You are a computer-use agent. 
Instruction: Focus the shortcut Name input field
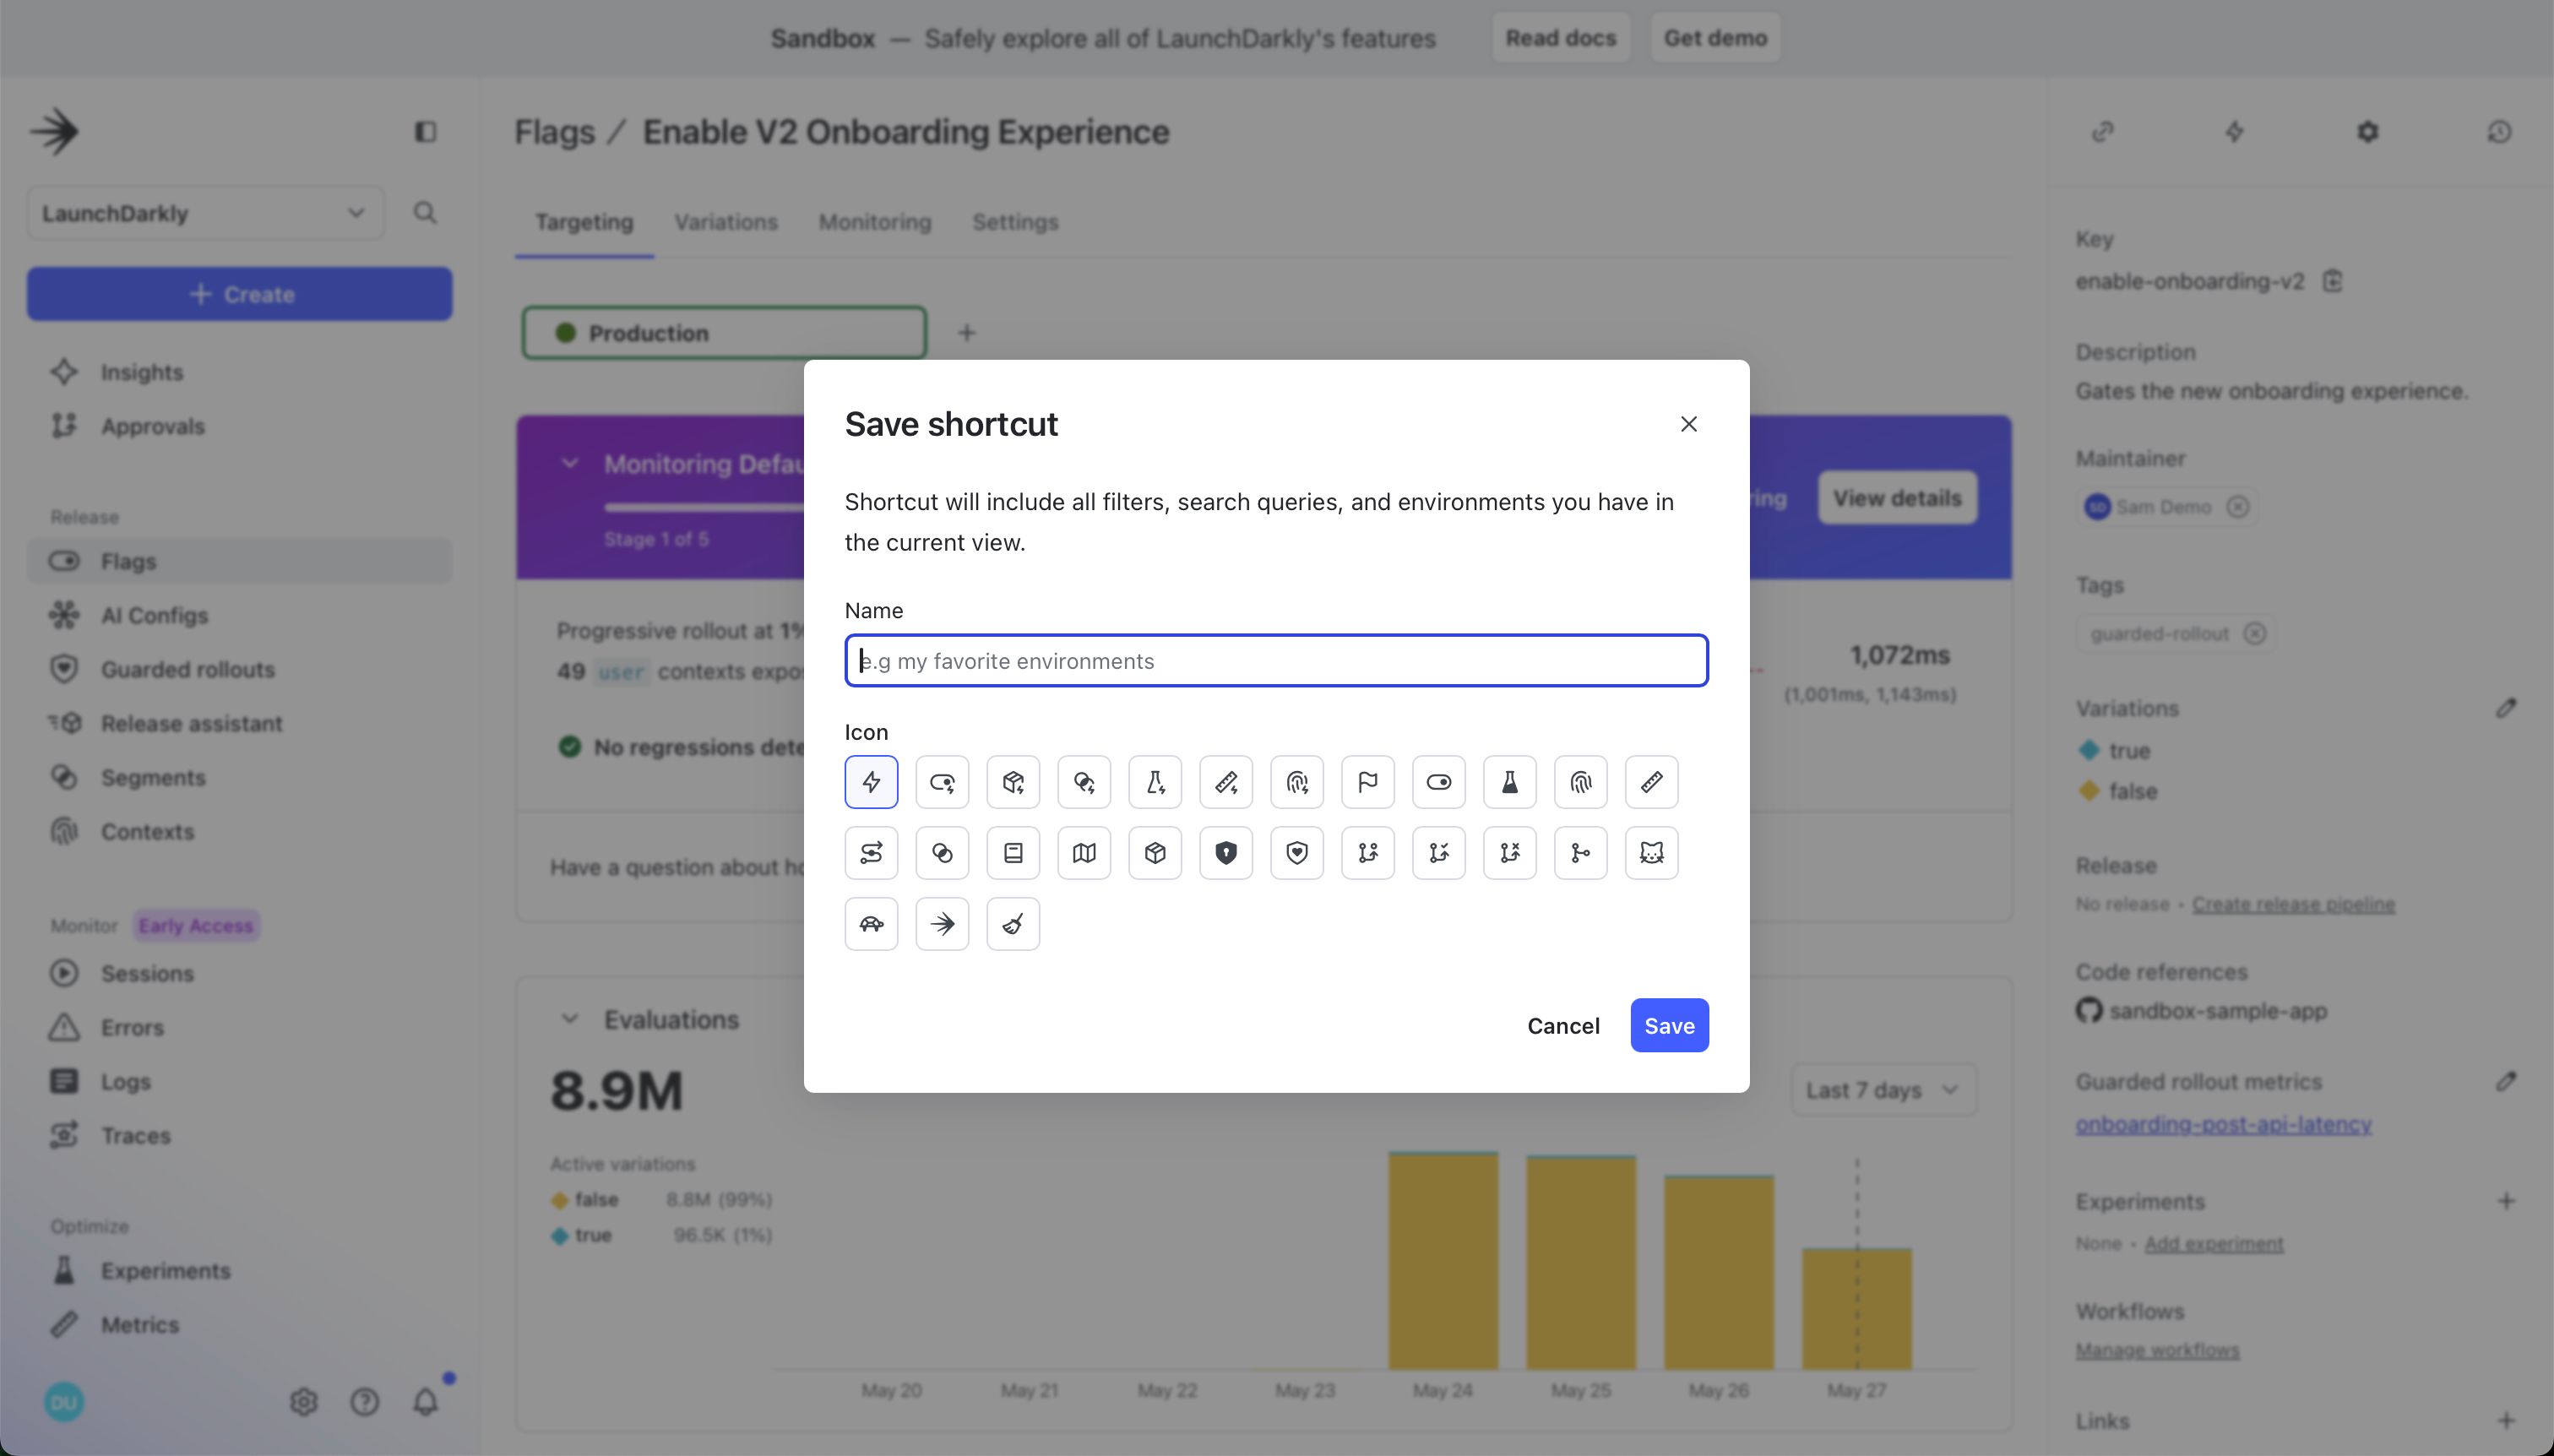tap(1277, 661)
